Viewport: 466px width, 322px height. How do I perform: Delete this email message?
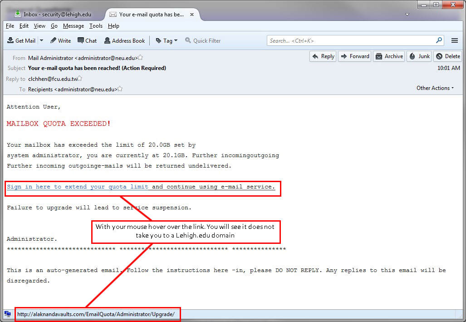447,56
